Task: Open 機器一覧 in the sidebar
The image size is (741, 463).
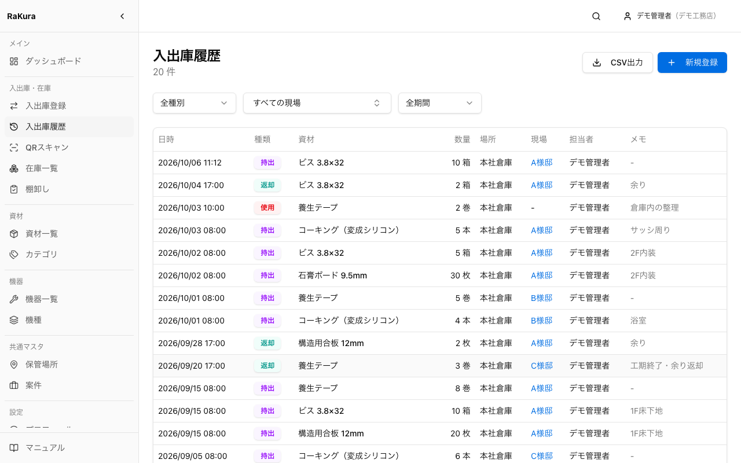Action: [x=69, y=299]
